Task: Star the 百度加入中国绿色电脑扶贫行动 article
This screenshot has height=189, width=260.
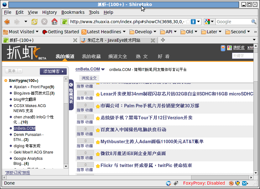Action: tap(98, 130)
